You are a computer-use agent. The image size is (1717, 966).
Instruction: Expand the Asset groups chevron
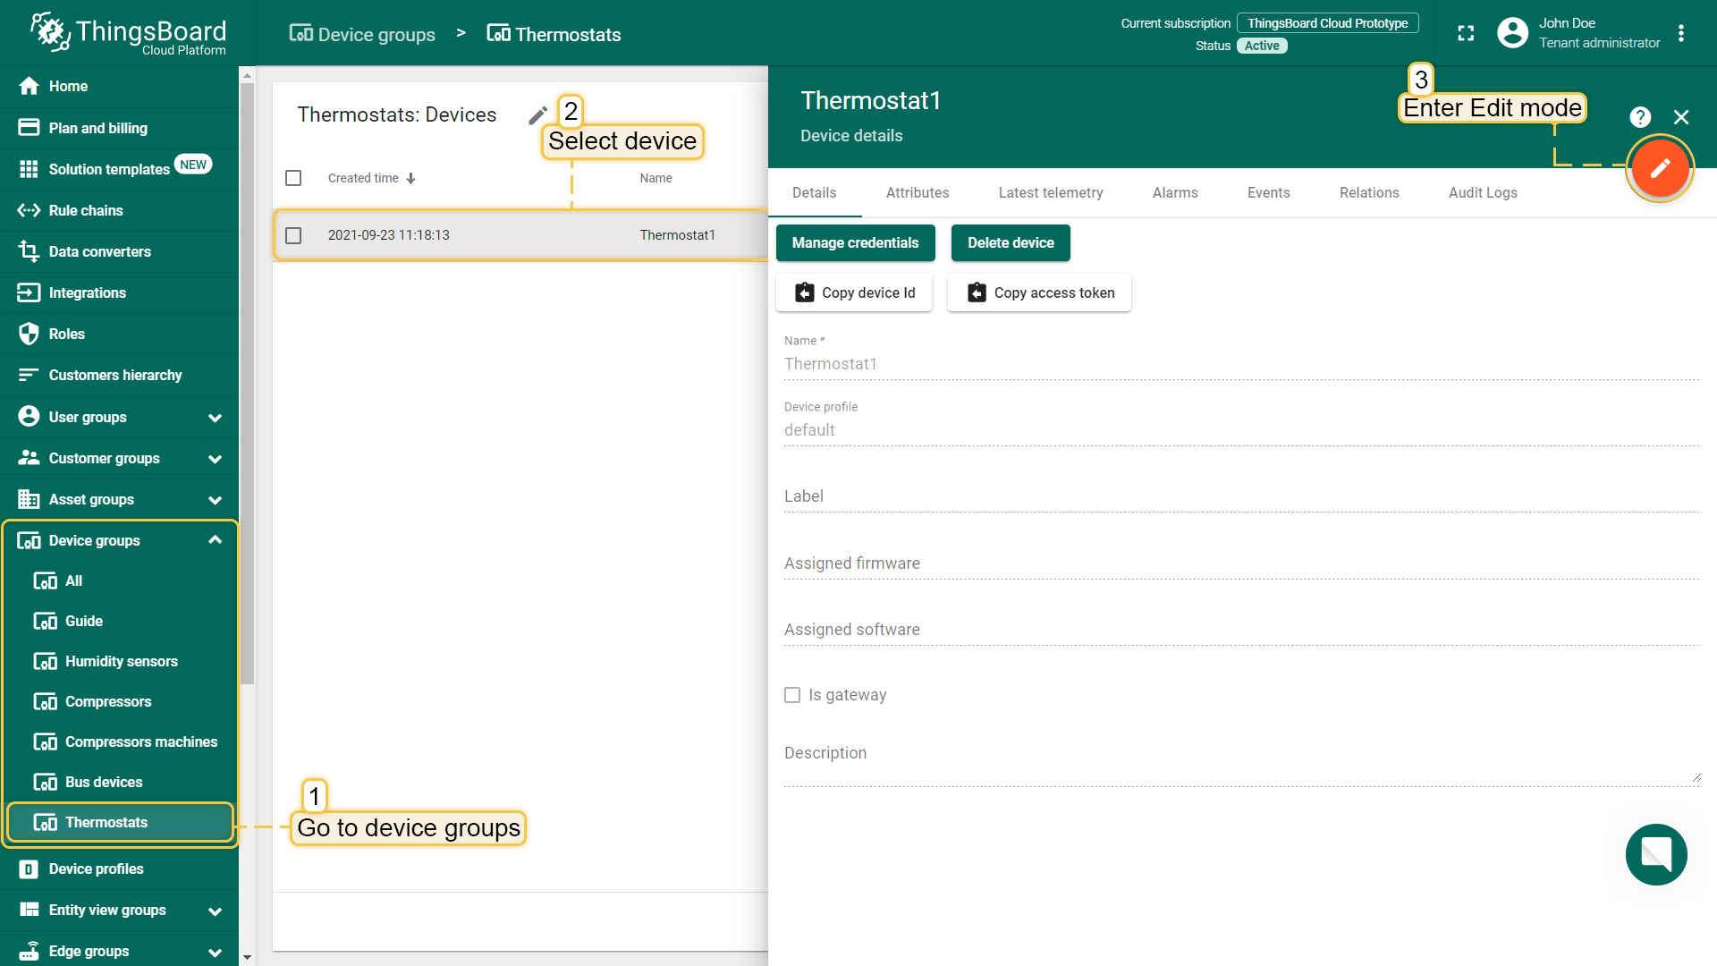215,500
